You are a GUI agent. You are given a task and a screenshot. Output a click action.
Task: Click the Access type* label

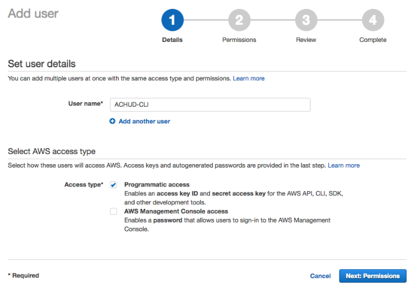click(x=84, y=185)
